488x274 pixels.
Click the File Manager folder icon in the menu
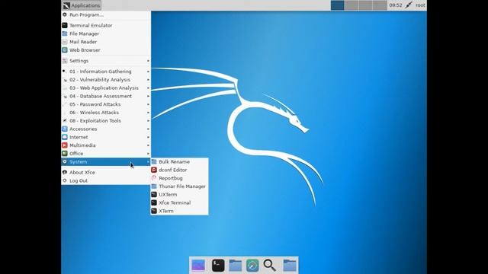pyautogui.click(x=65, y=33)
